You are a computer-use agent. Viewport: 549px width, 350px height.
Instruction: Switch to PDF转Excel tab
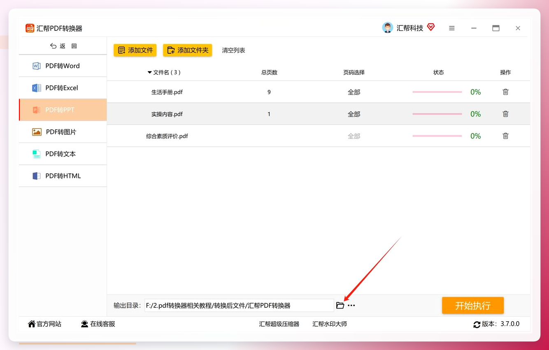[x=63, y=88]
